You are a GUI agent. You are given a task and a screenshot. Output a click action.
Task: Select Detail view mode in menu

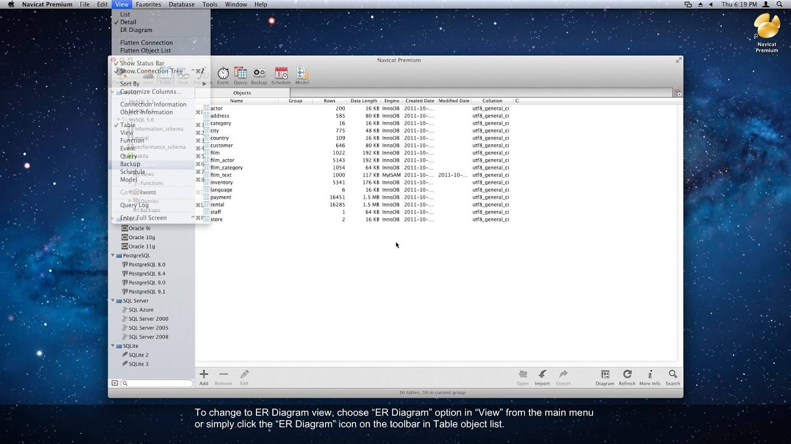(x=128, y=22)
